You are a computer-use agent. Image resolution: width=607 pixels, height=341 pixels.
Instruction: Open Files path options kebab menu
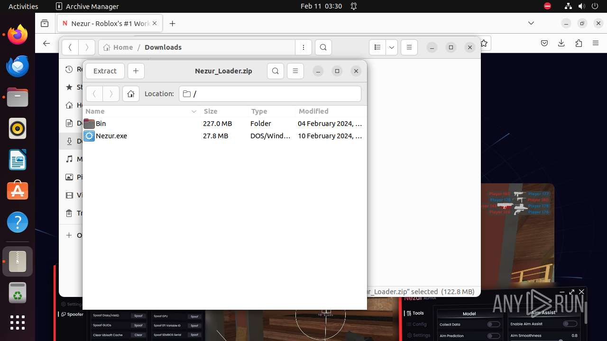click(303, 47)
